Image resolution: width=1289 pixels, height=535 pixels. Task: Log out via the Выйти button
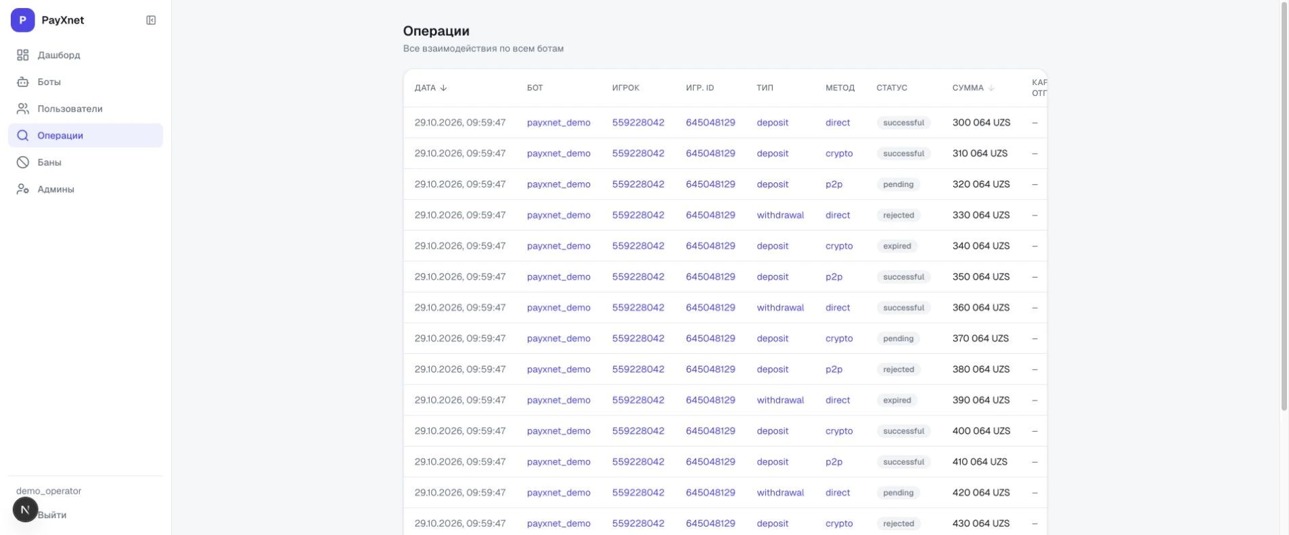tap(52, 515)
